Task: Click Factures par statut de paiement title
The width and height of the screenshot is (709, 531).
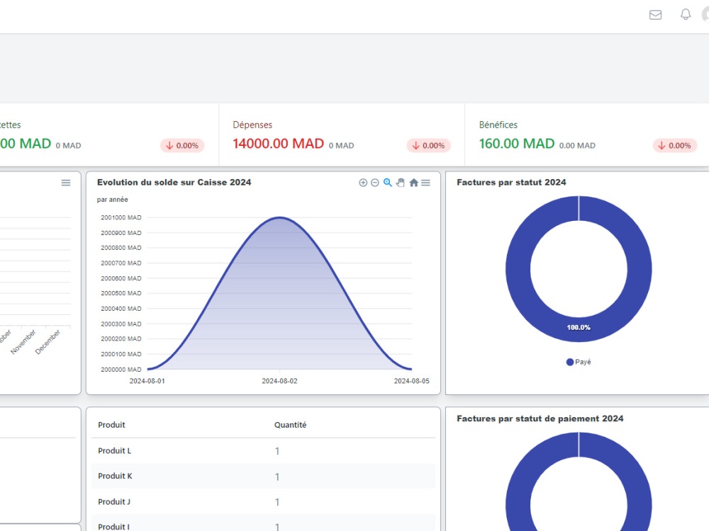Action: pyautogui.click(x=540, y=418)
